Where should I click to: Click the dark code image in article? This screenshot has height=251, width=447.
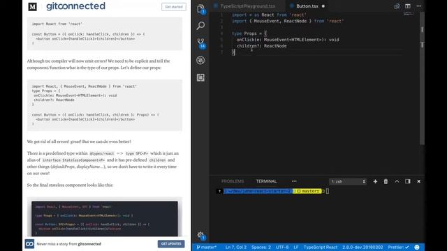coord(105,218)
